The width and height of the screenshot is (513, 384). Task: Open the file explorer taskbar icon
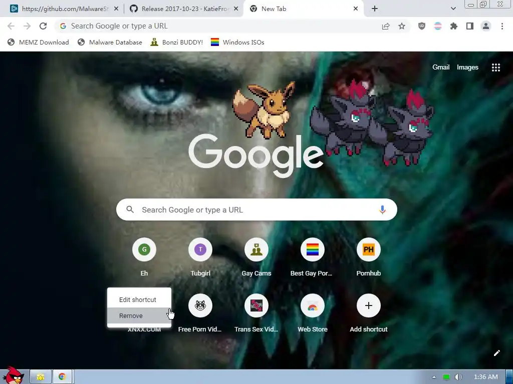coord(40,377)
